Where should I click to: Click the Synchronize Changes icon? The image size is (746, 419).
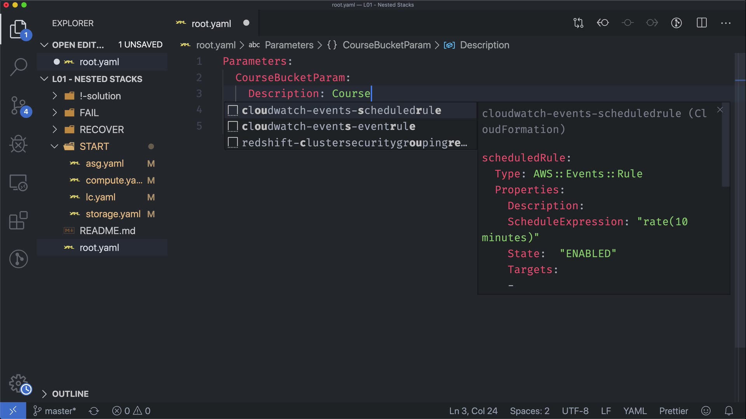click(x=94, y=411)
